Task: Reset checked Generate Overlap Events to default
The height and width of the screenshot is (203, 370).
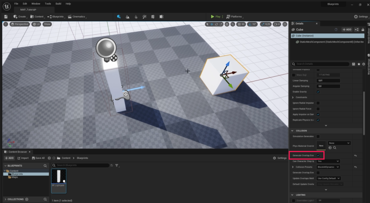Action: click(x=355, y=156)
